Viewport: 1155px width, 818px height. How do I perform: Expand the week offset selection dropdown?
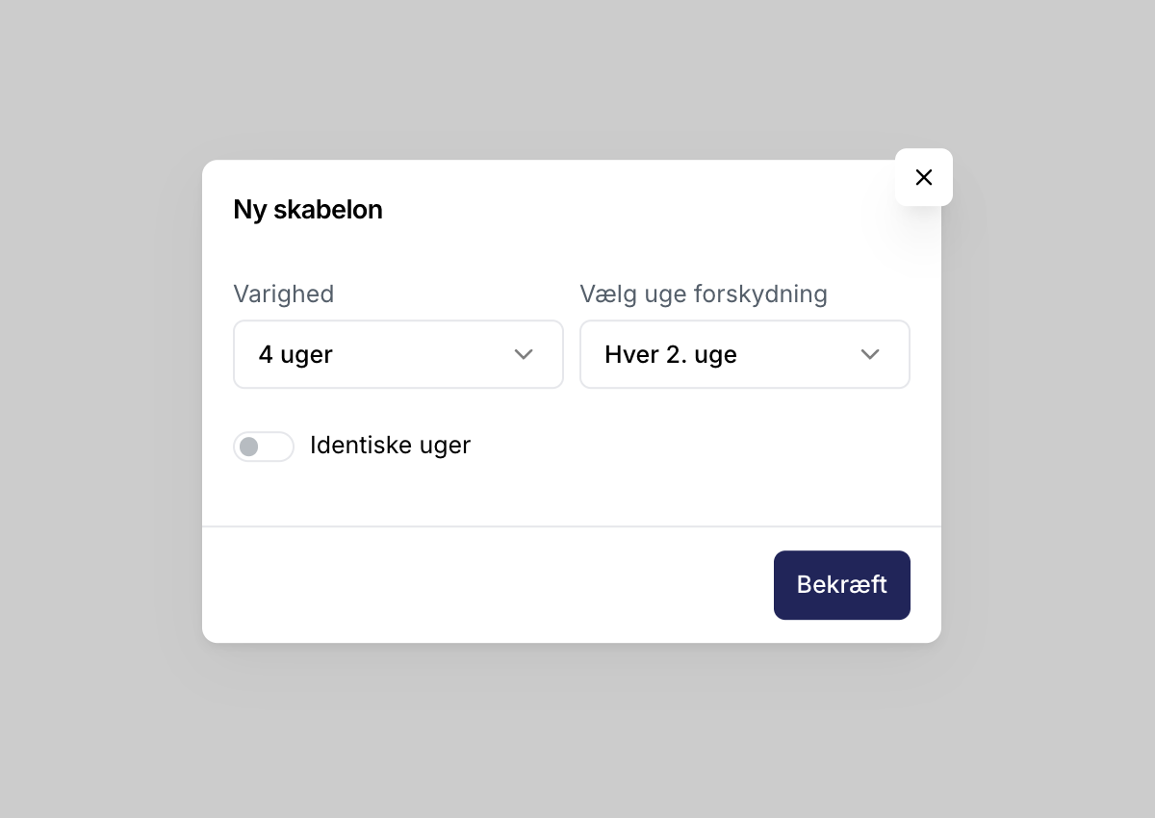click(745, 354)
